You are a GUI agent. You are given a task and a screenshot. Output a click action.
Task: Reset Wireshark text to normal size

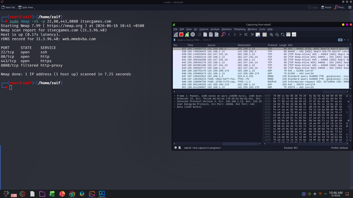pyautogui.click(x=283, y=34)
